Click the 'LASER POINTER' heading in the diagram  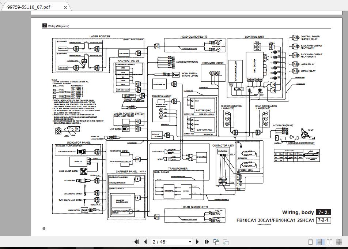[x=100, y=36]
